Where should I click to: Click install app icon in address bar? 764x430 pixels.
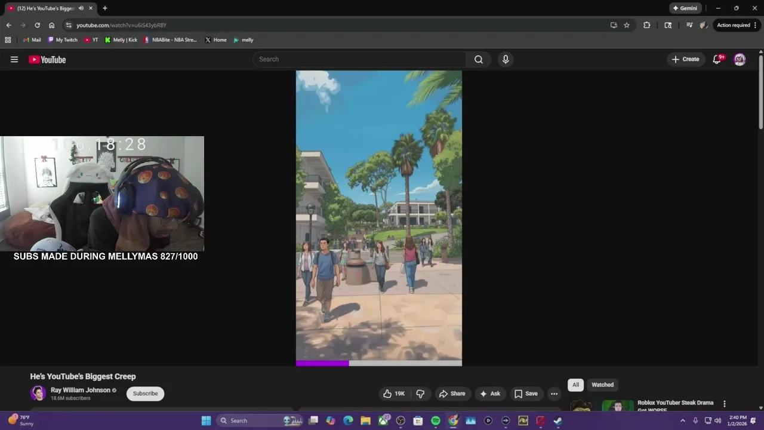(x=614, y=25)
